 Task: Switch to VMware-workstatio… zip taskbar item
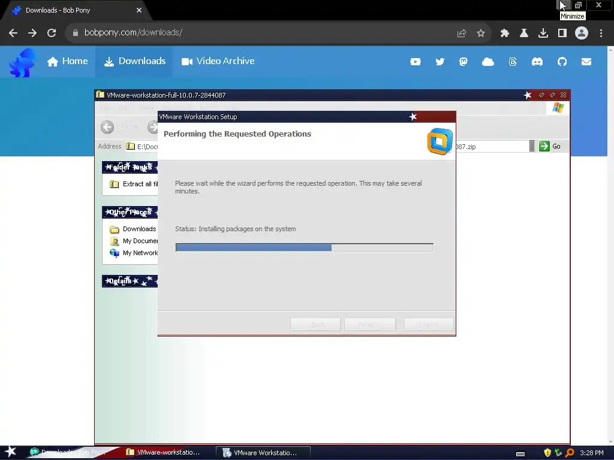click(167, 453)
